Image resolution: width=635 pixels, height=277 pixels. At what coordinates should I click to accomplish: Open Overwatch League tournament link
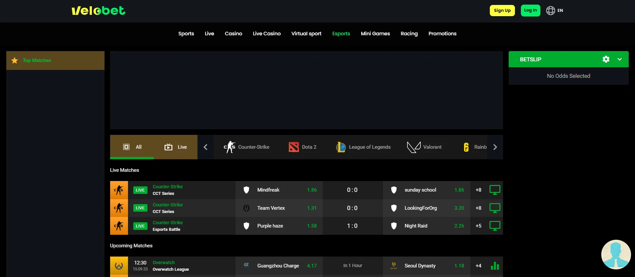pyautogui.click(x=171, y=269)
